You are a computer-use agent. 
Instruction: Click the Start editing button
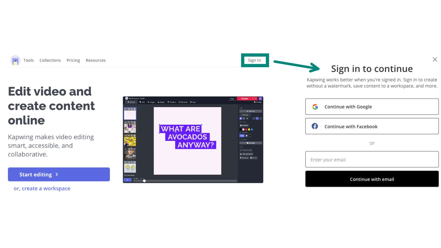coord(59,174)
